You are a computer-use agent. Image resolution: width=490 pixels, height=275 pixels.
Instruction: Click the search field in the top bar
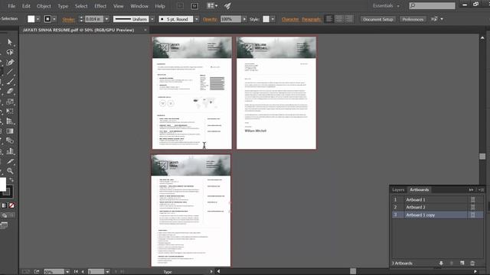click(432, 5)
